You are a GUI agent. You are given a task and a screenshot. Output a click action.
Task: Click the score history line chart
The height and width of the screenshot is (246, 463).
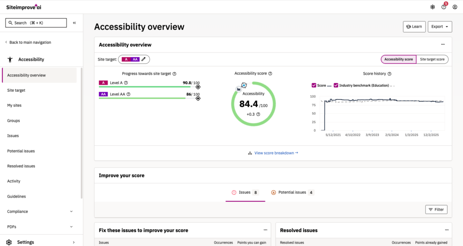tap(383, 114)
